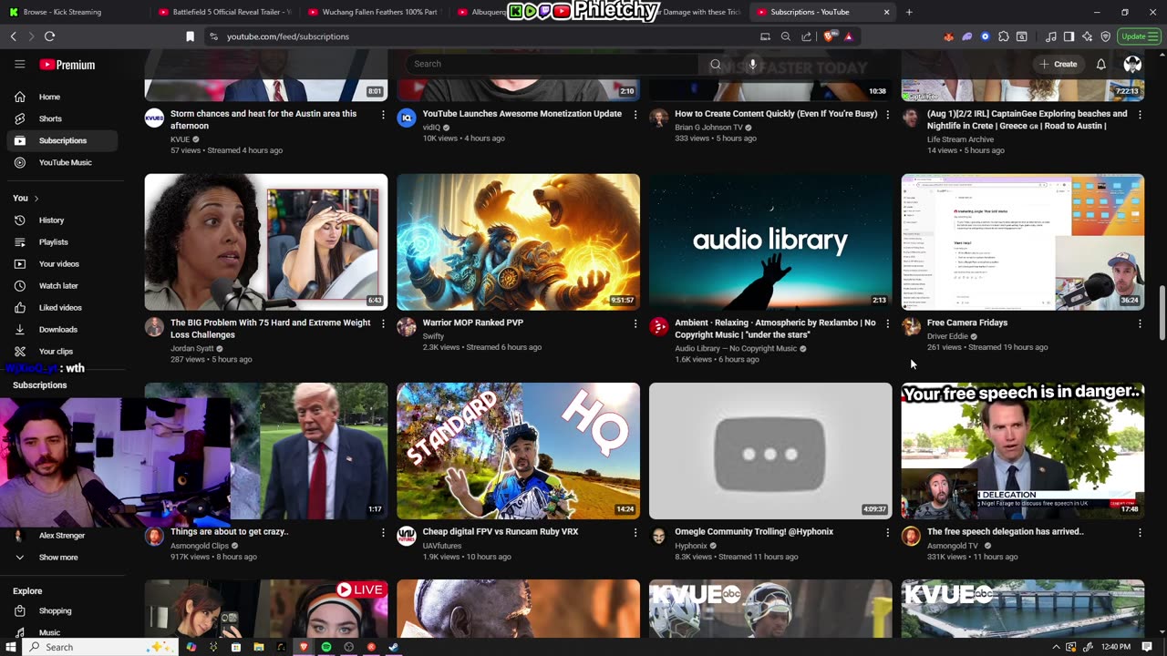Bookmark this page in the browser
The image size is (1167, 656).
[x=190, y=36]
